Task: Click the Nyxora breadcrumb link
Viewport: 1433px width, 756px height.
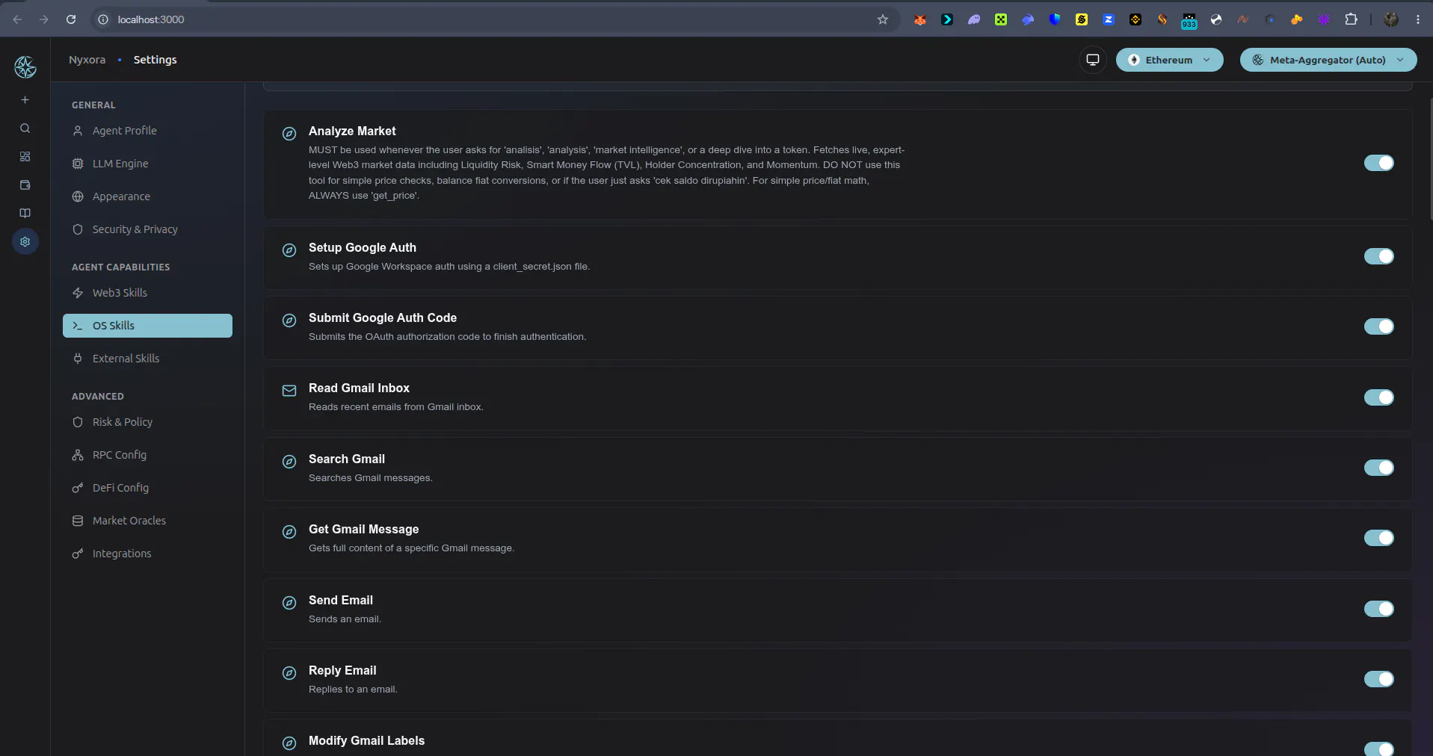Action: pos(87,60)
